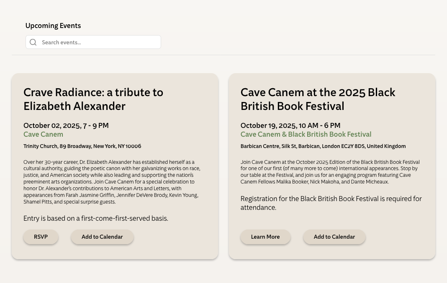Click the magnifying glass search icon
447x283 pixels.
pos(33,42)
